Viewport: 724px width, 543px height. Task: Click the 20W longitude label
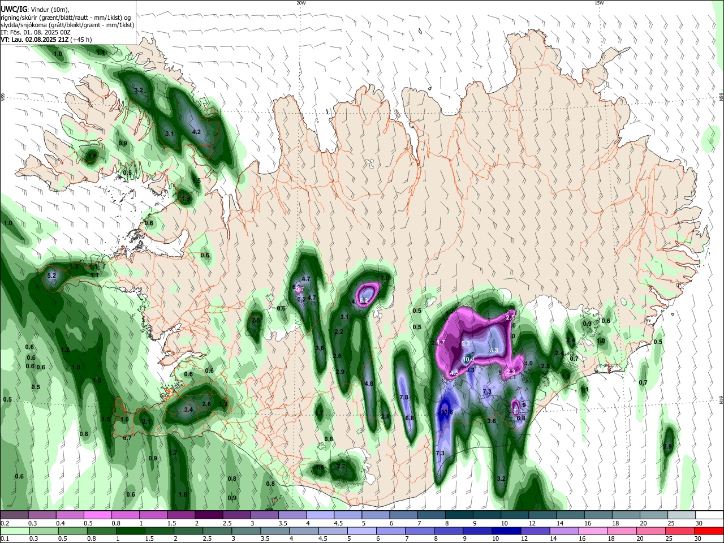[x=301, y=3]
